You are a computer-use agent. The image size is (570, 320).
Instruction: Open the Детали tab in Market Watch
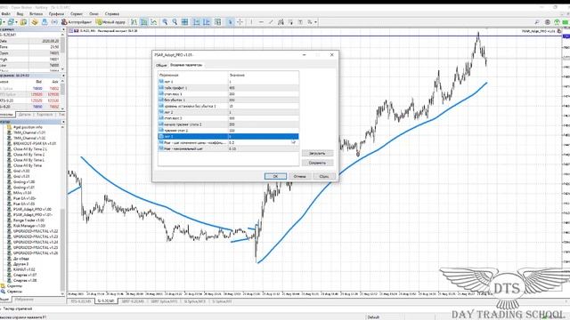pos(25,115)
